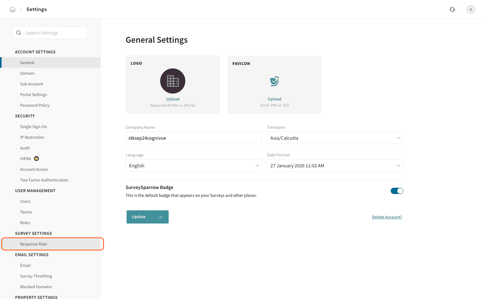Click the HIPAA crown premium badge

pyautogui.click(x=36, y=159)
